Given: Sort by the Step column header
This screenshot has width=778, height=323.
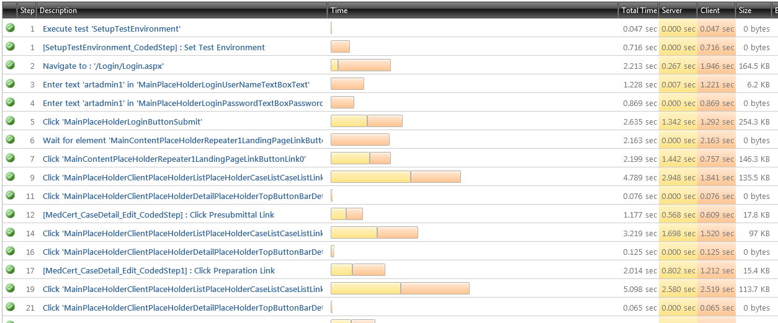Looking at the screenshot, I should (27, 11).
